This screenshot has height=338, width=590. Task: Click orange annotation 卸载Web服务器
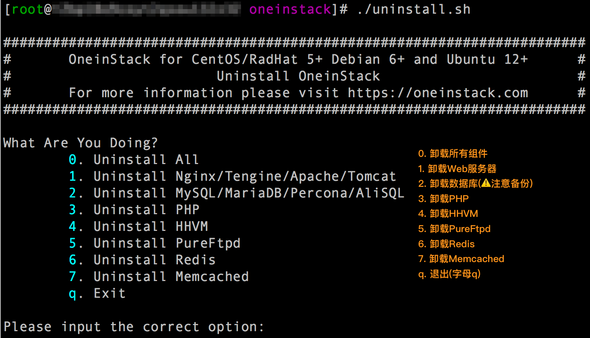tap(457, 169)
